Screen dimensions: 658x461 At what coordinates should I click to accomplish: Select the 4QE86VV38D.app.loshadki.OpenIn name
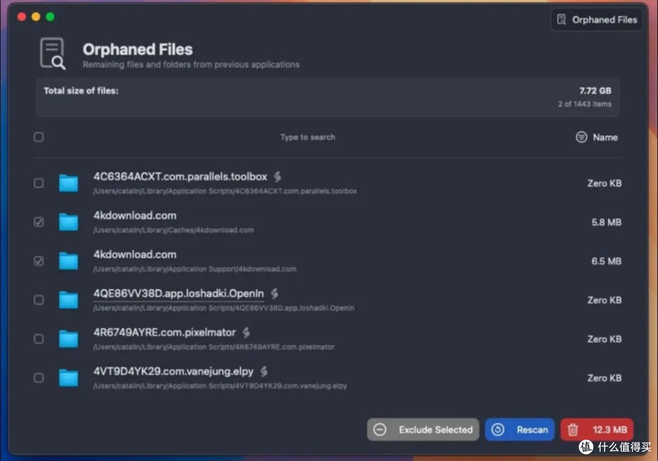pos(179,293)
